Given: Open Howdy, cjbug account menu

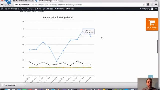Looking at the screenshot, I should click(x=147, y=9).
